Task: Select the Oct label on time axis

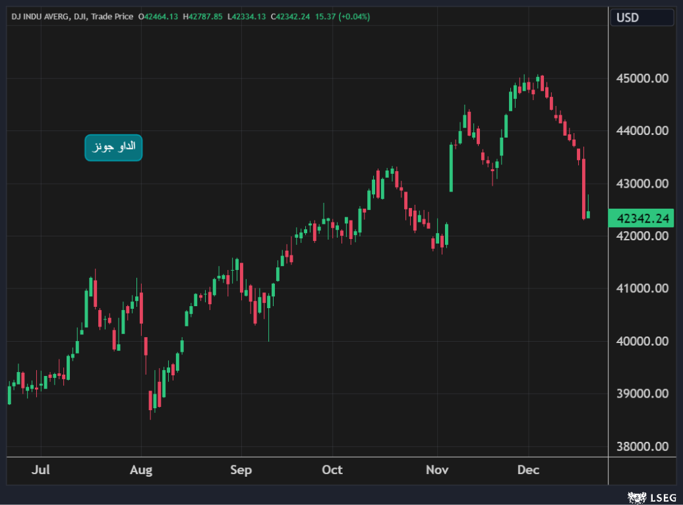Action: pyautogui.click(x=332, y=470)
